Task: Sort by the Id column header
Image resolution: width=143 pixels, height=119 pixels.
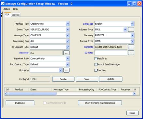Action: (7, 89)
